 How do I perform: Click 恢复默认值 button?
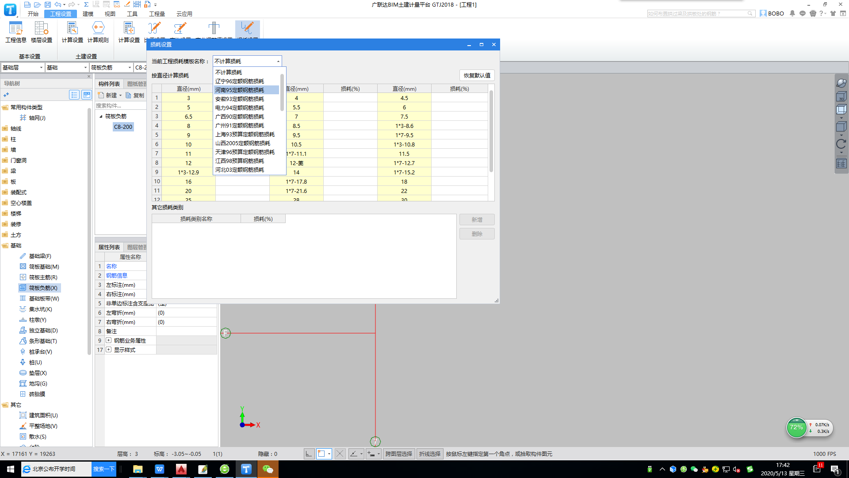pyautogui.click(x=477, y=75)
